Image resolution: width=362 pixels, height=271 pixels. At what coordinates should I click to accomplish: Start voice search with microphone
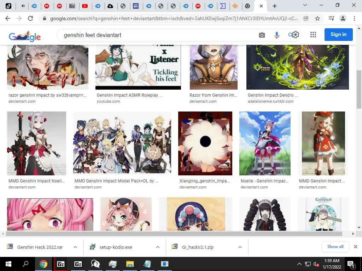tap(276, 35)
